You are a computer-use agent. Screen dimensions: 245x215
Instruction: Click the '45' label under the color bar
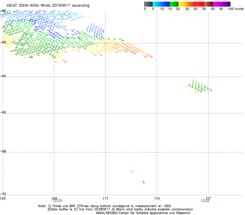[x=221, y=9]
